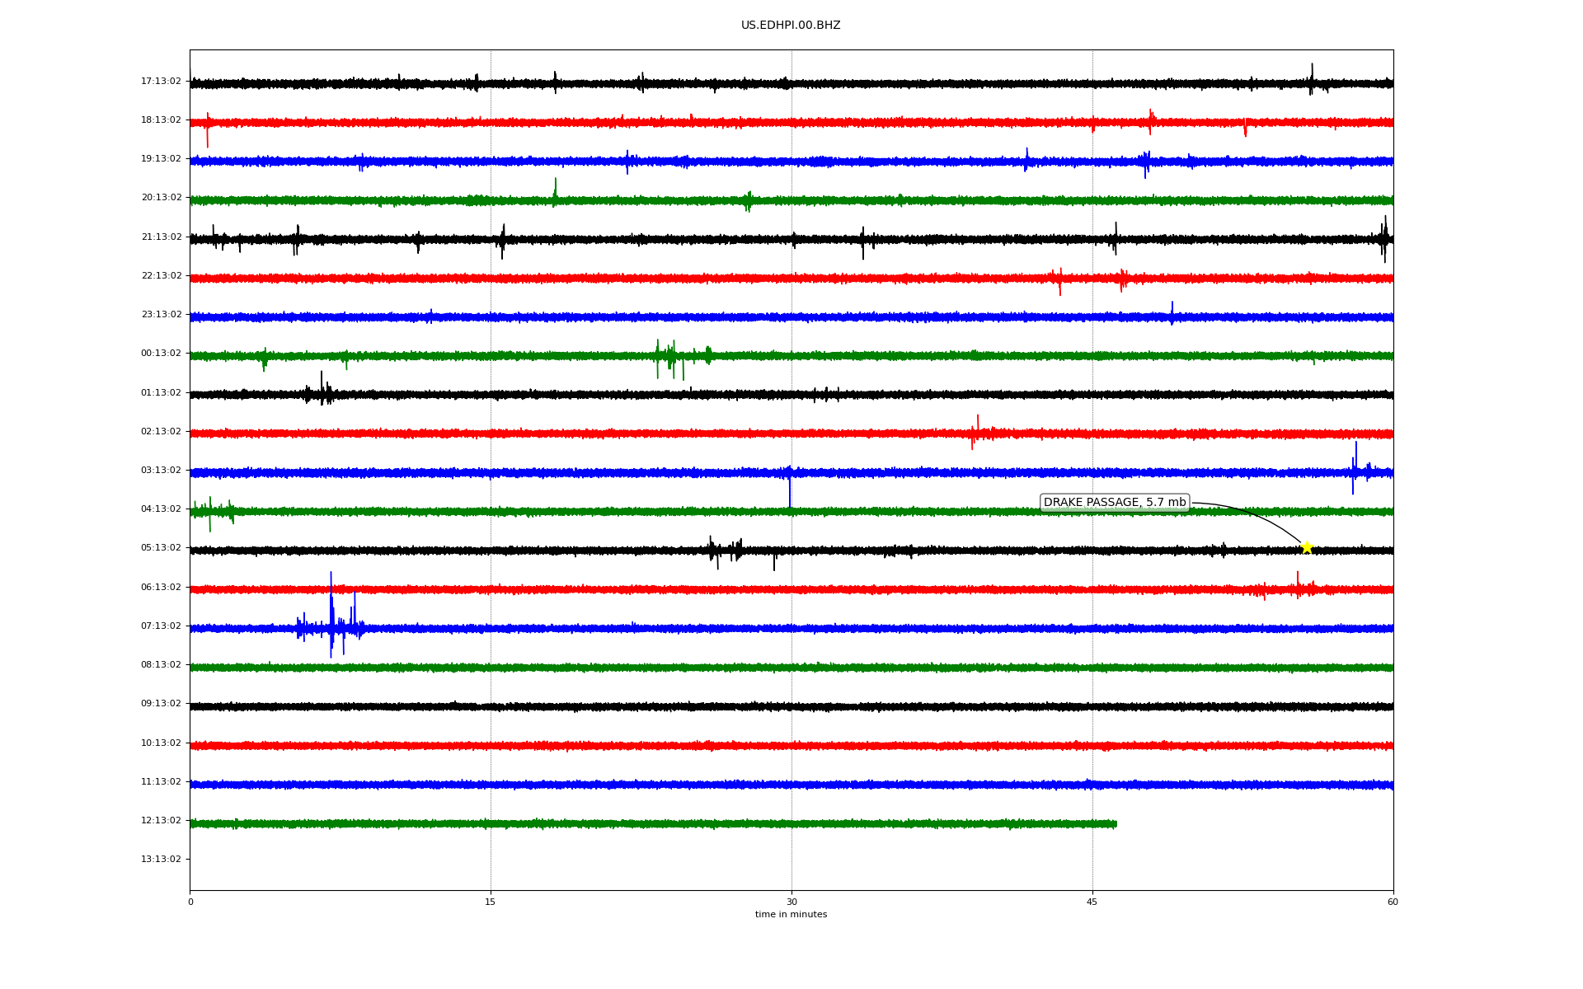The width and height of the screenshot is (1583, 989).
Task: Click the 01:13:02 time label
Action: click(x=161, y=393)
